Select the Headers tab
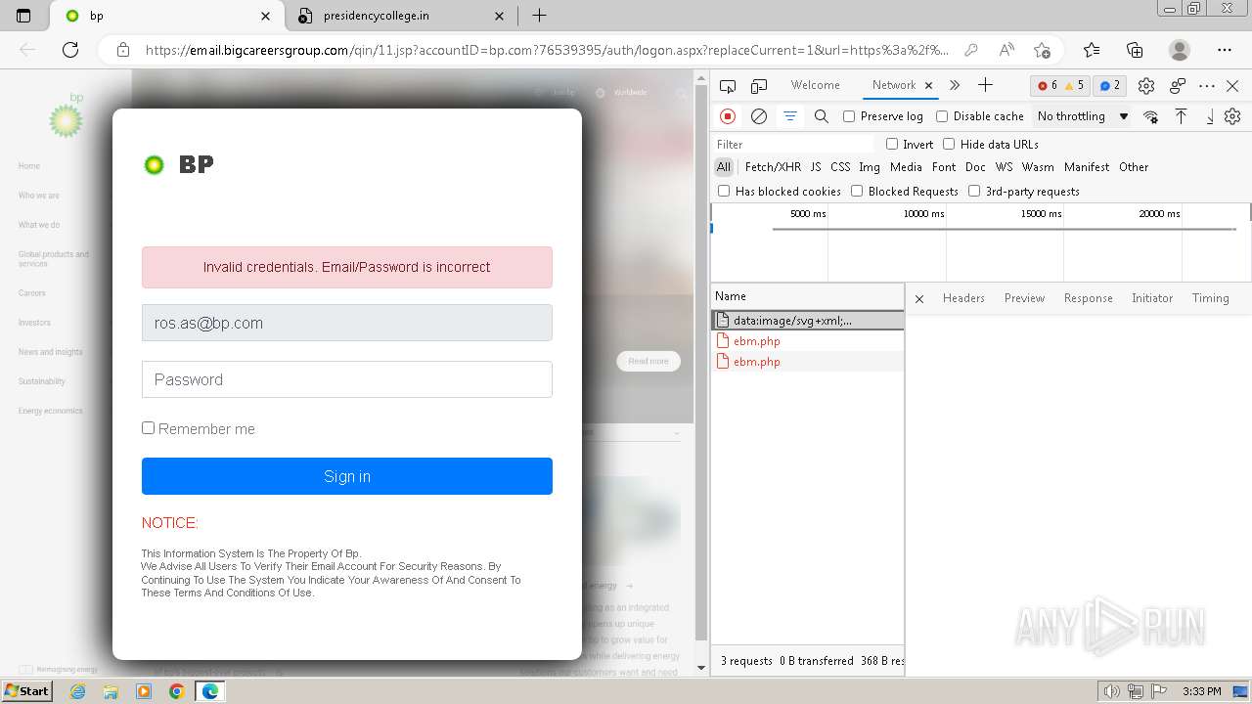1252x704 pixels. [963, 298]
